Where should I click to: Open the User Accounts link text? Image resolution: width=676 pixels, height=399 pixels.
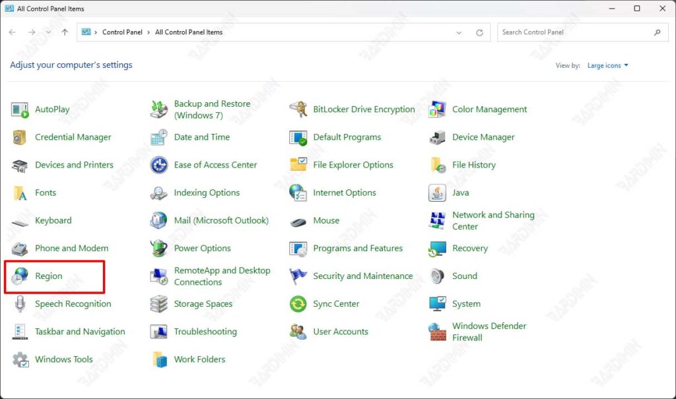tap(341, 331)
